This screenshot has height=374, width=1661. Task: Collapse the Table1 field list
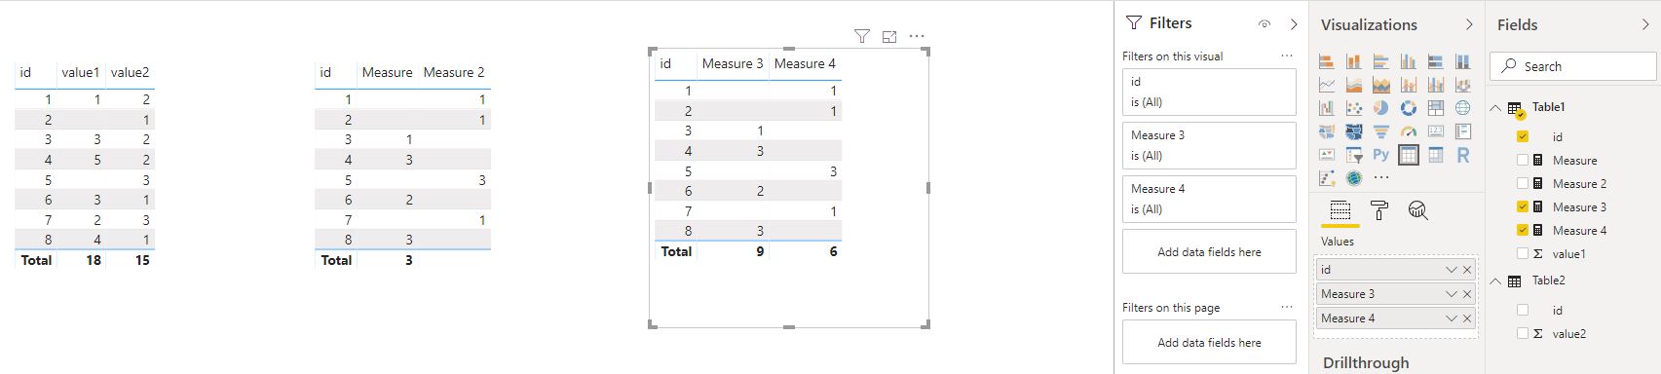tap(1496, 107)
